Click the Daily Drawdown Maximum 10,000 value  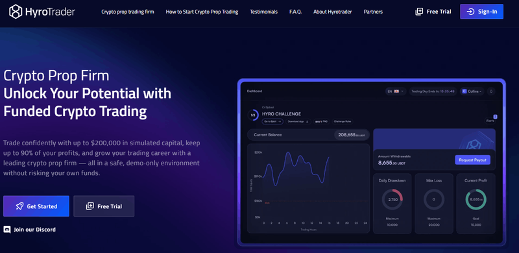[x=392, y=225]
